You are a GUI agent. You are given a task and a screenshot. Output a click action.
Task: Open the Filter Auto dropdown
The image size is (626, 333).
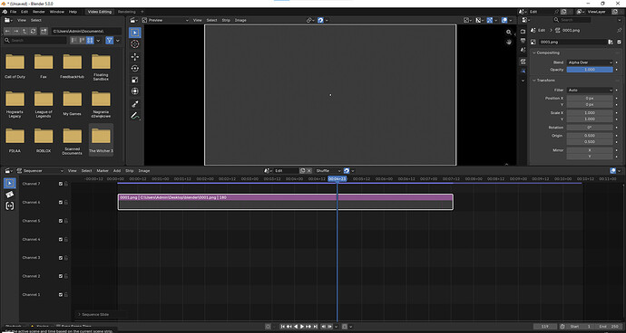point(590,90)
